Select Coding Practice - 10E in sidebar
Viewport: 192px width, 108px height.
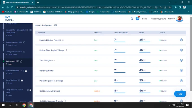click(14, 42)
